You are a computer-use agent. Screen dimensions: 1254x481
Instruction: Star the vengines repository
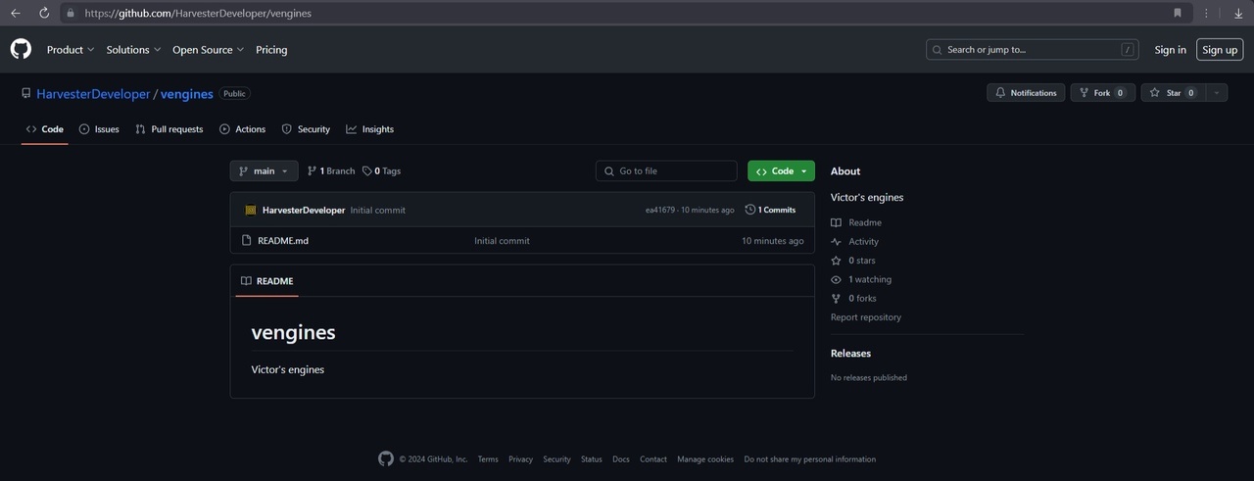click(x=1172, y=93)
